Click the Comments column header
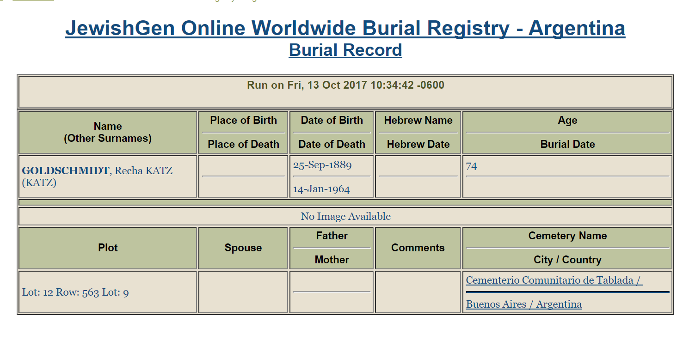 coord(418,248)
